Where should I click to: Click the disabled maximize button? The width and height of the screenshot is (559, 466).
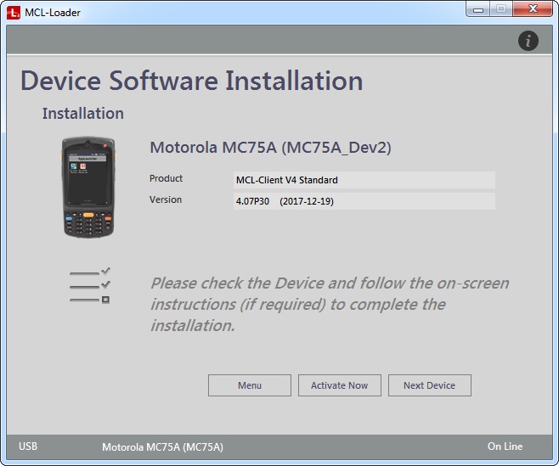click(x=501, y=9)
